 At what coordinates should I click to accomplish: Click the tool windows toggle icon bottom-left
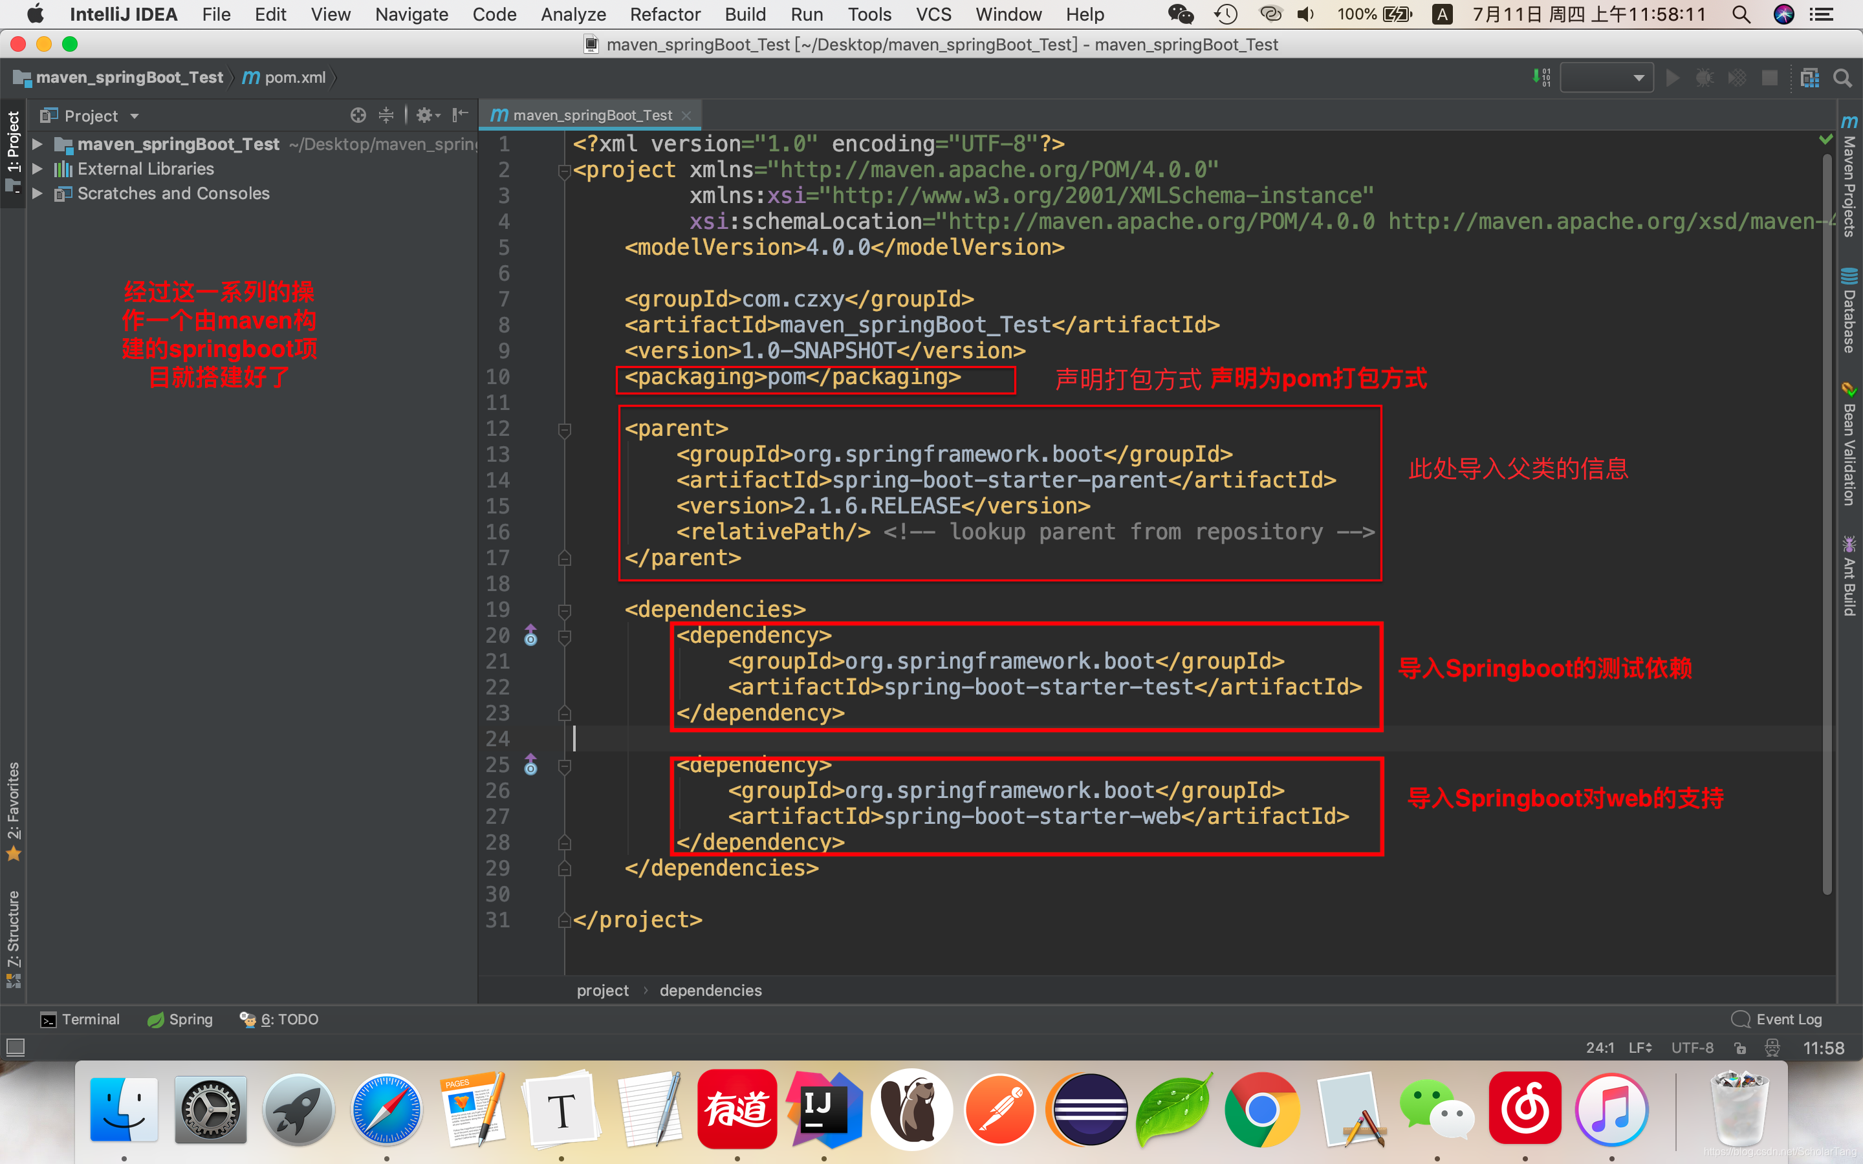pyautogui.click(x=16, y=1047)
